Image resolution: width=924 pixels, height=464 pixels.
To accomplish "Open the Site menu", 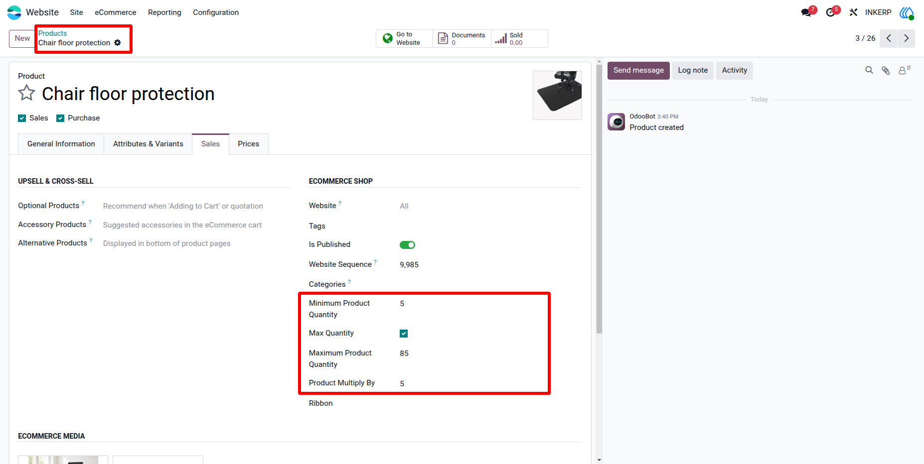I will pyautogui.click(x=76, y=12).
